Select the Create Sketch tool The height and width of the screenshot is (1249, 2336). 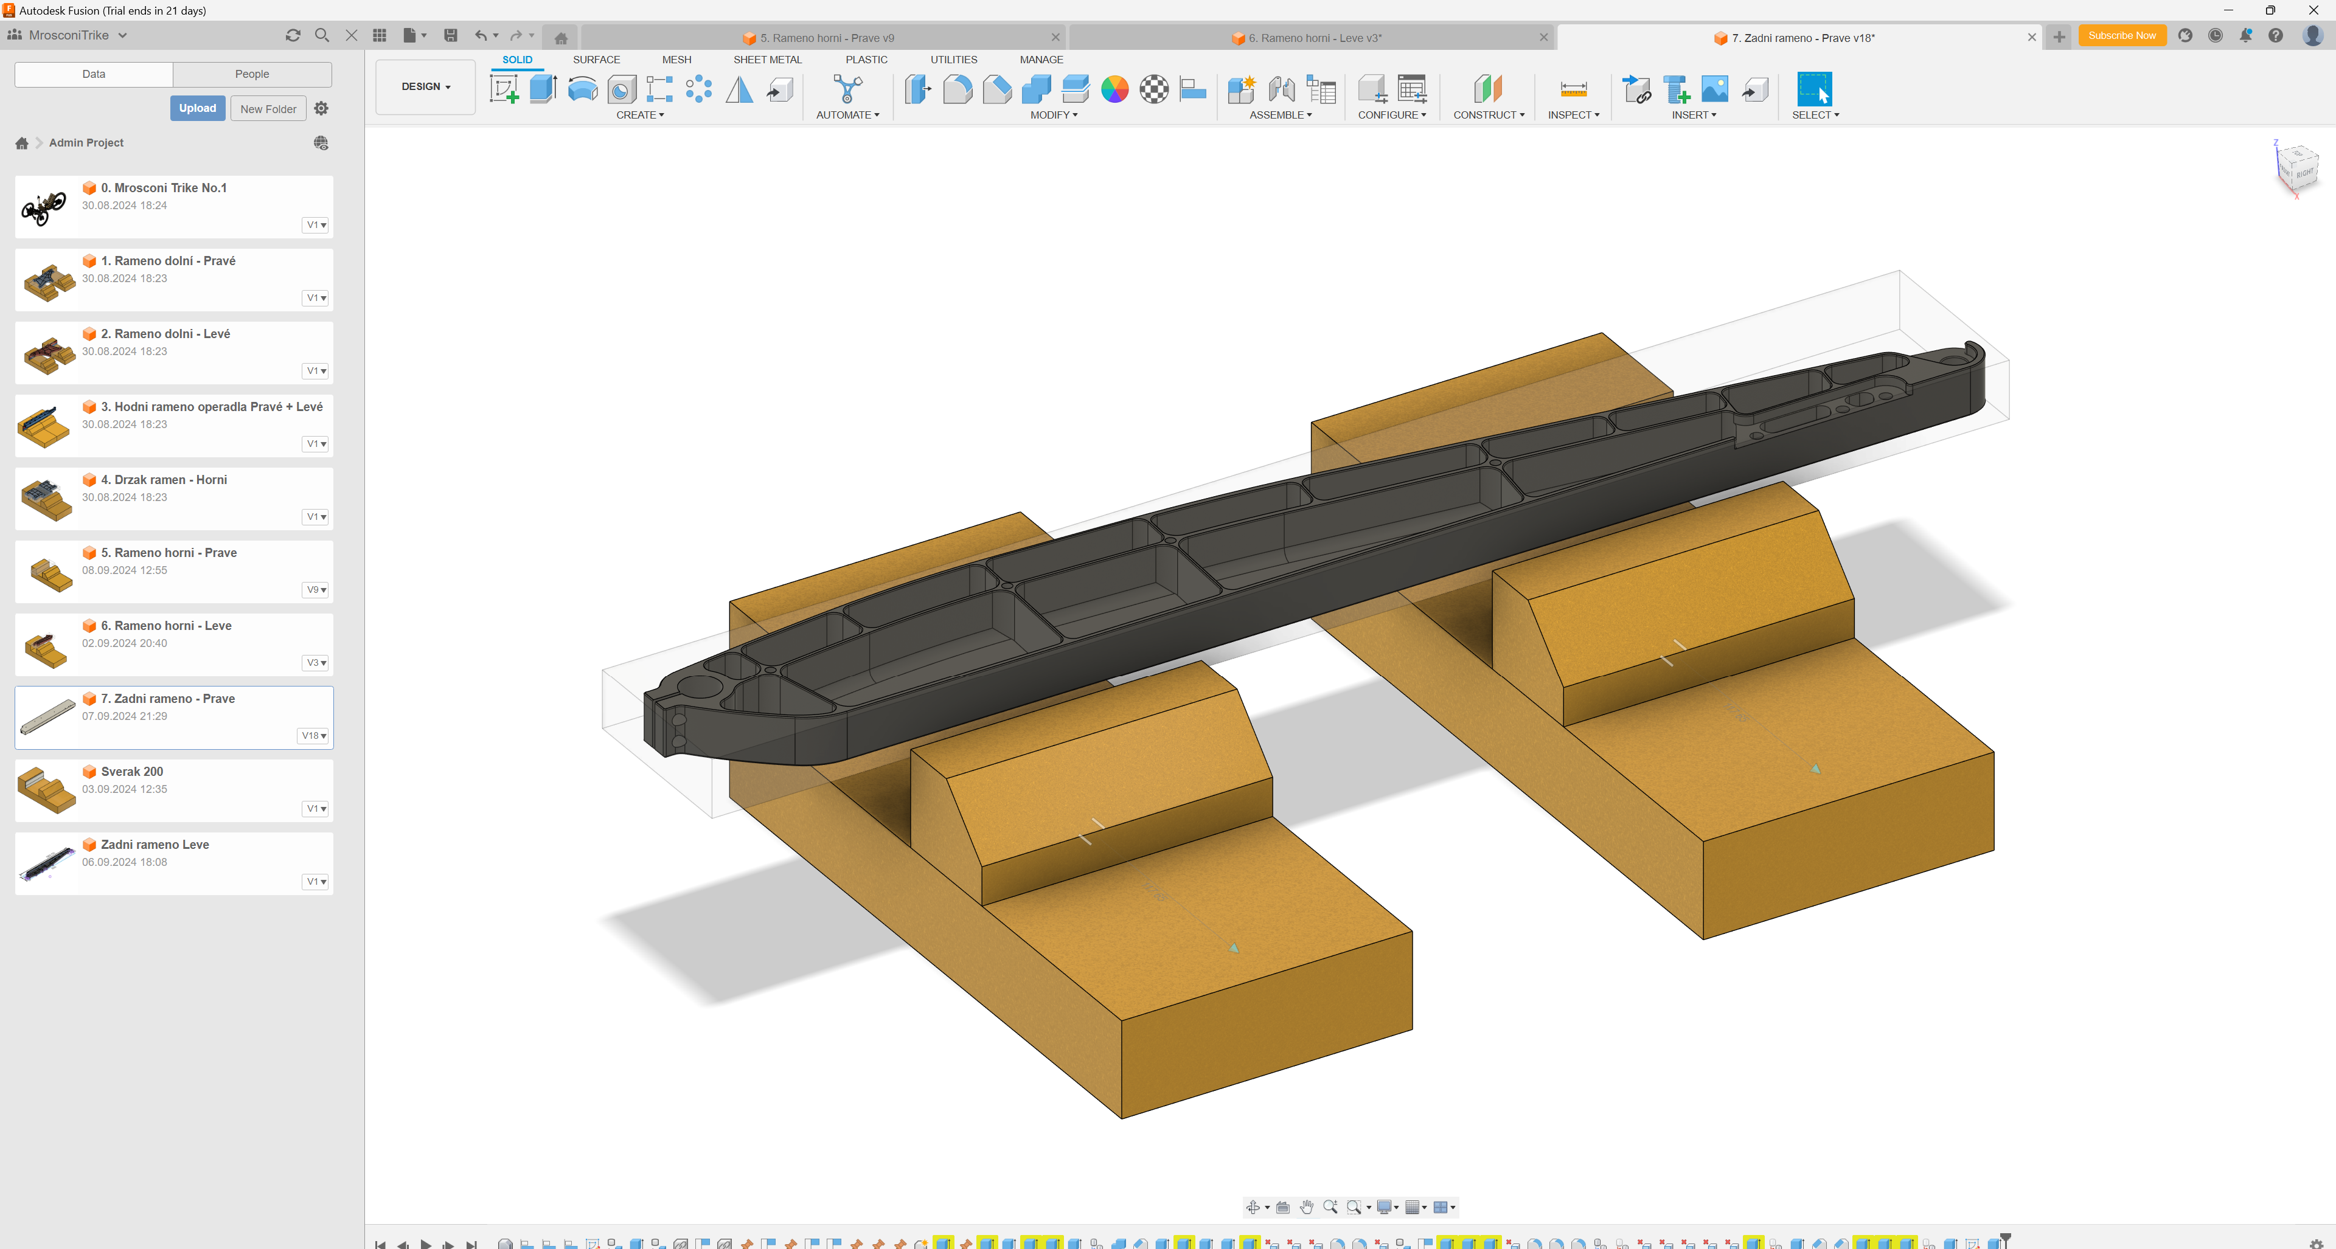503,89
